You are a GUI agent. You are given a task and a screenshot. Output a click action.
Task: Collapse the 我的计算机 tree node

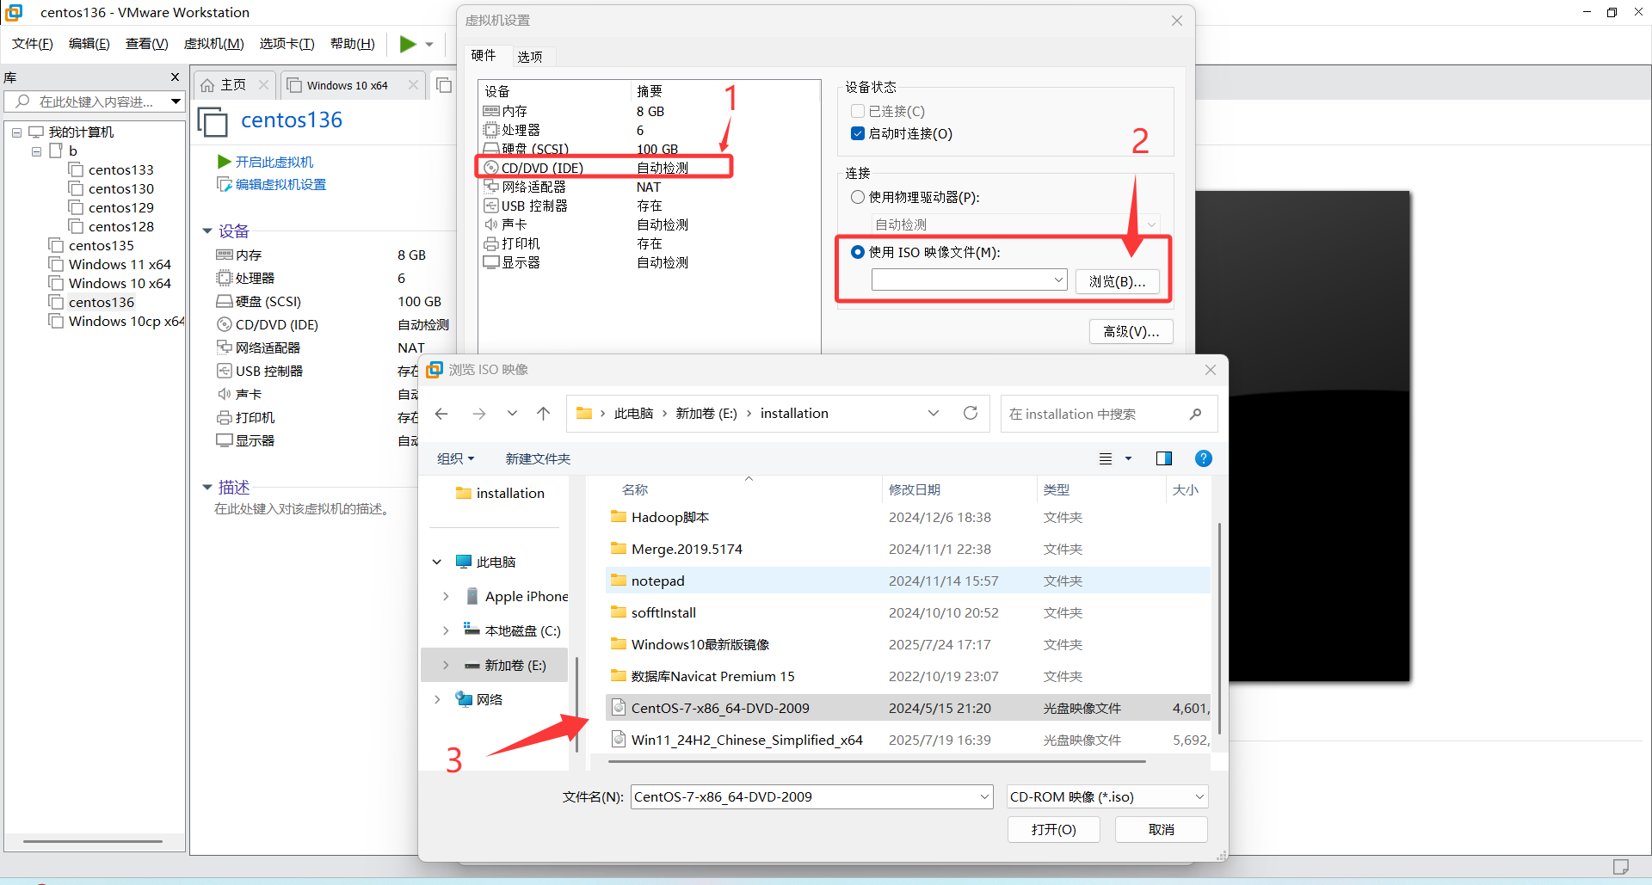16,132
